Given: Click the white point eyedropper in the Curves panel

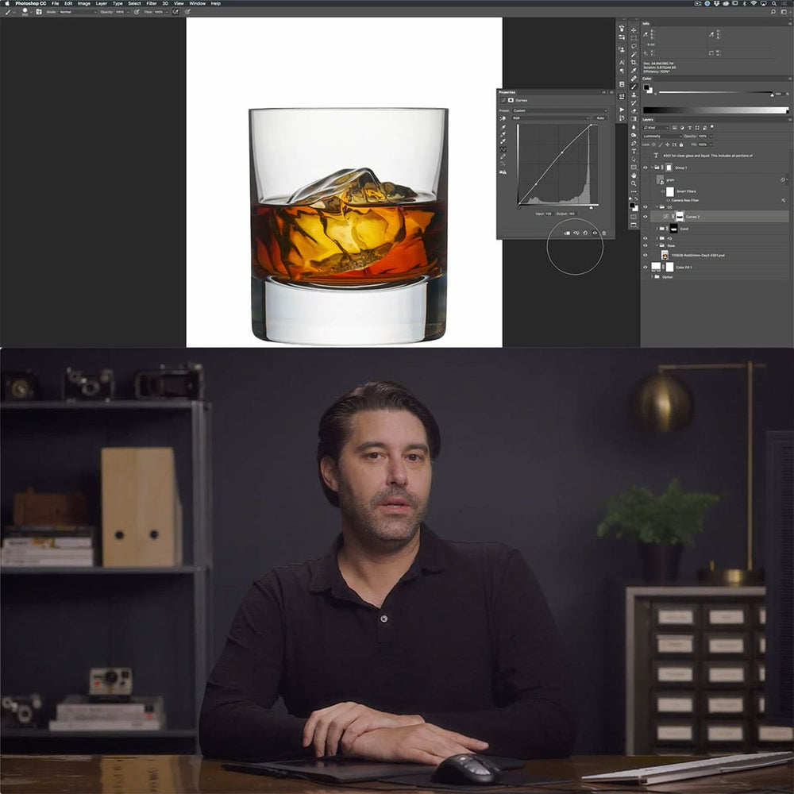Looking at the screenshot, I should (x=503, y=141).
